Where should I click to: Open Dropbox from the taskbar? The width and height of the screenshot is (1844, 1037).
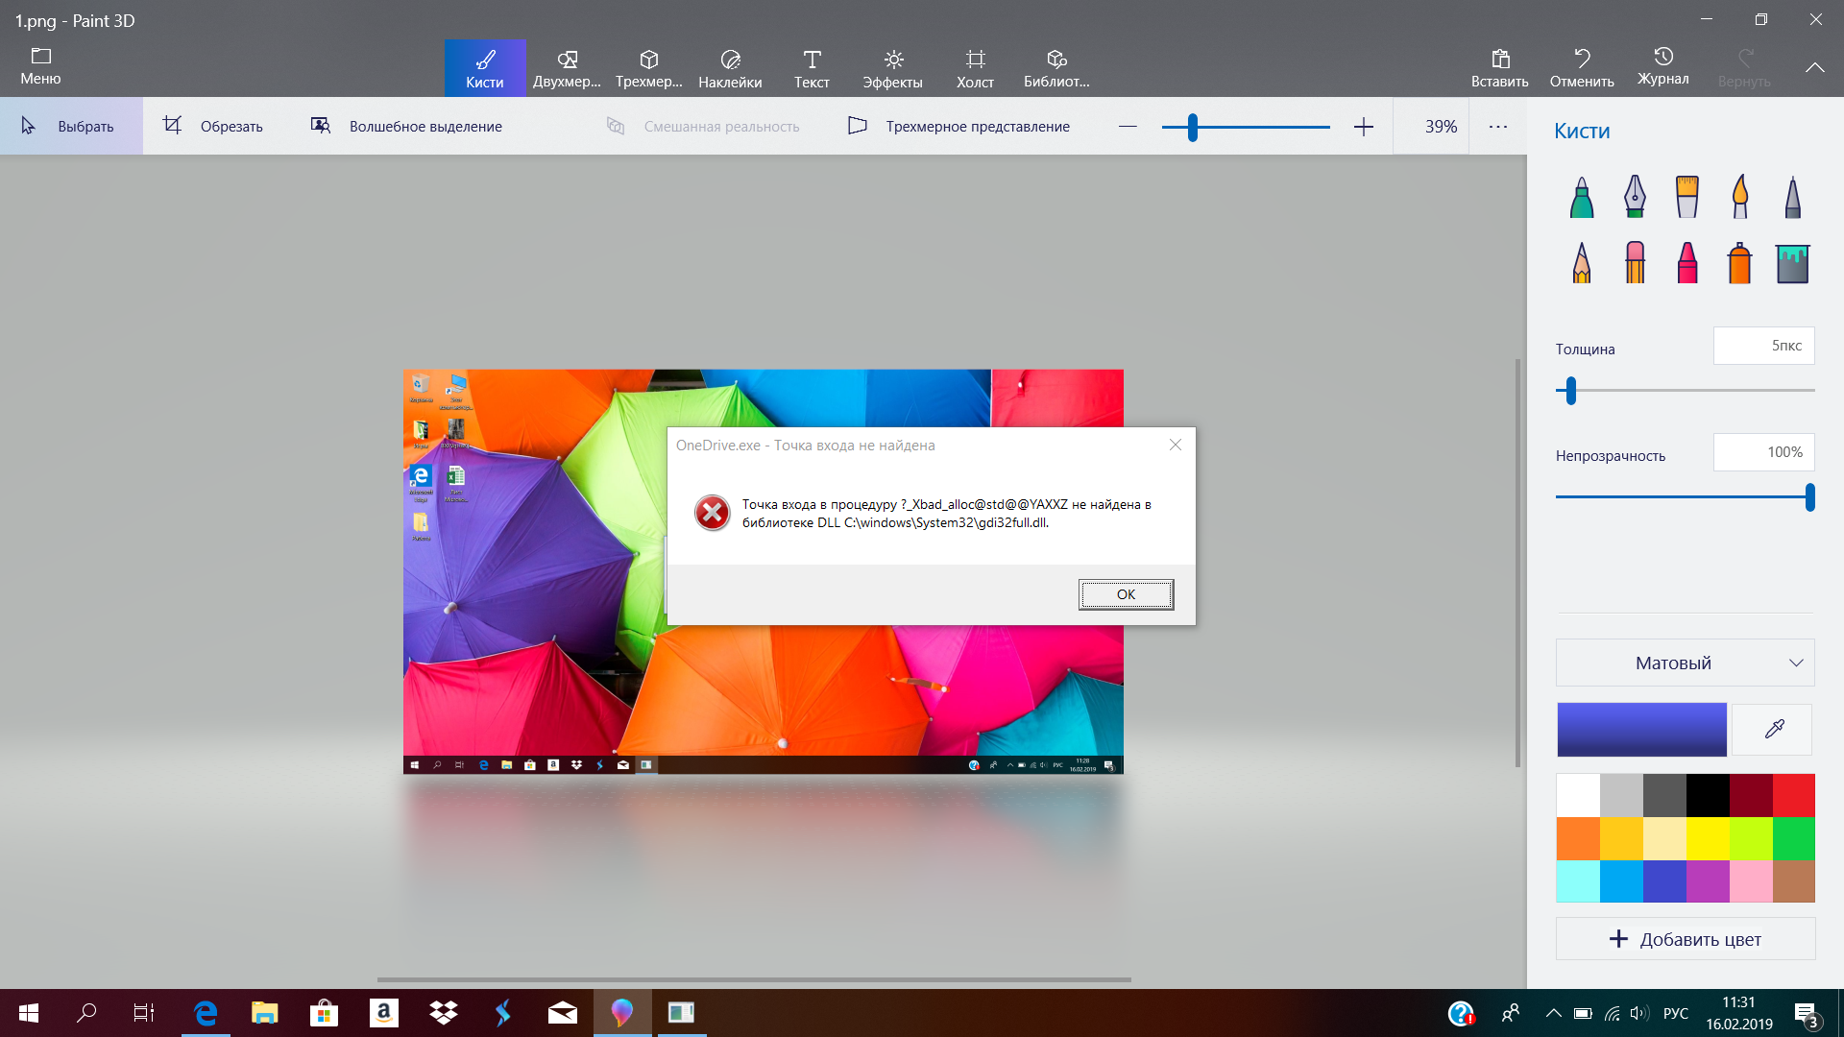444,1013
